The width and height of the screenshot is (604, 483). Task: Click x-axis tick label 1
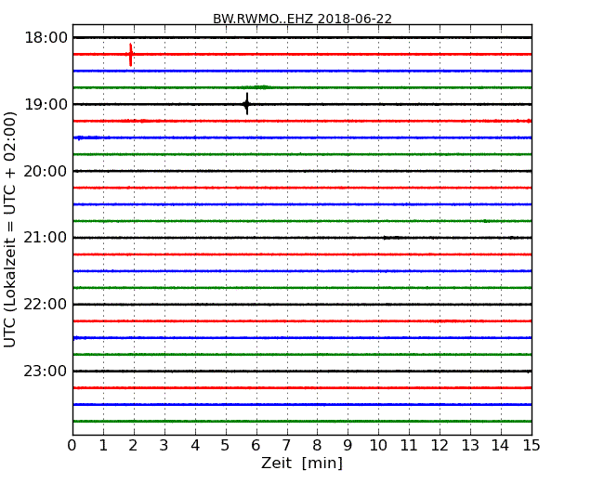[103, 445]
